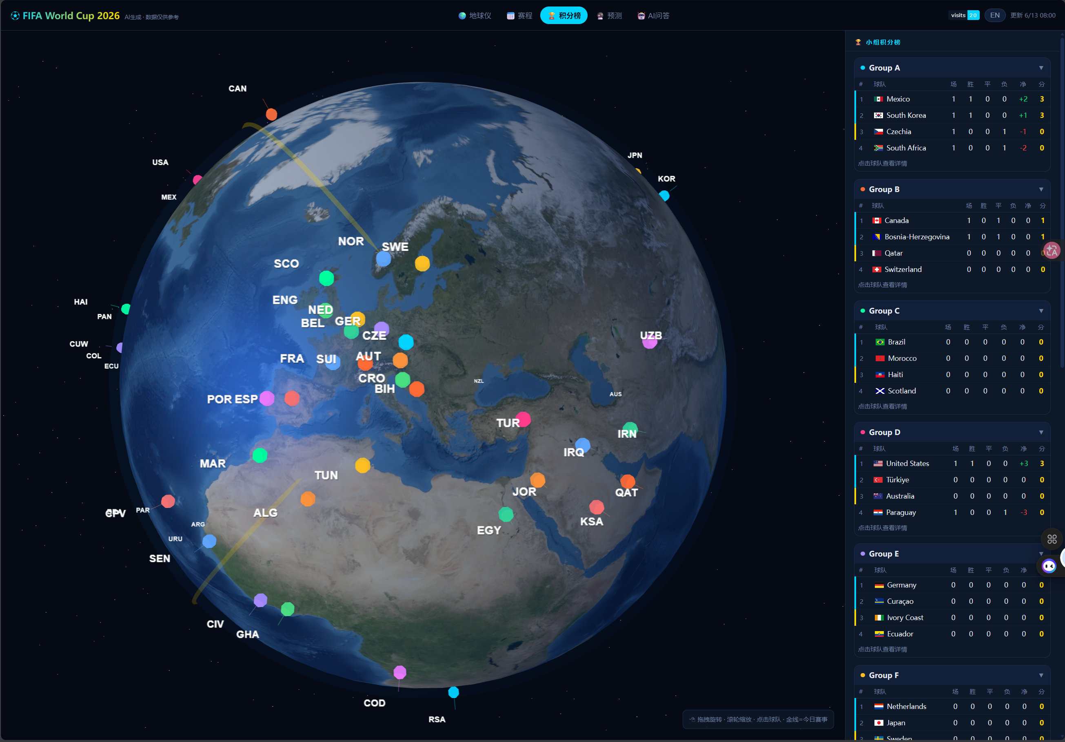The image size is (1065, 742).
Task: Select the red KSA marker on globe
Action: coord(597,508)
